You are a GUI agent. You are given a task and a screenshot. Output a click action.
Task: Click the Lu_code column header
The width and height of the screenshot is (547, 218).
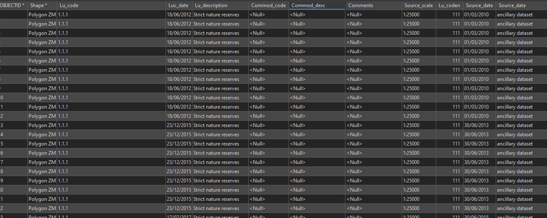coord(111,5)
